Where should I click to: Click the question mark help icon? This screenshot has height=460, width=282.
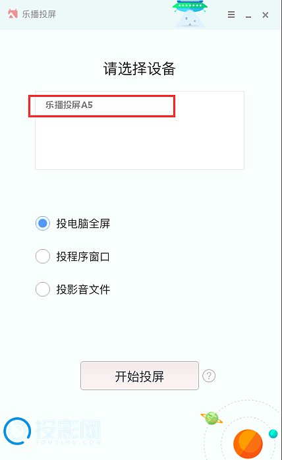[209, 376]
